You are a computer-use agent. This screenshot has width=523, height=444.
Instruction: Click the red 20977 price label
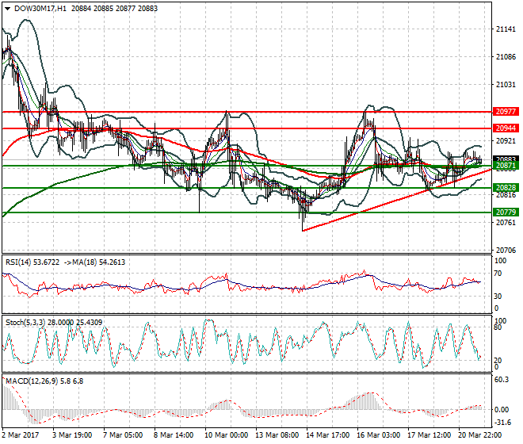pos(506,112)
